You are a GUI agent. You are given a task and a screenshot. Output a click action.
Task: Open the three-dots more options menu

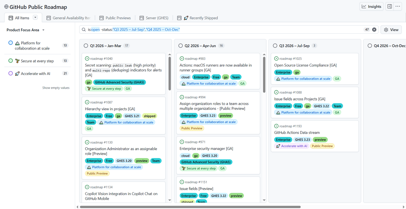point(398,7)
